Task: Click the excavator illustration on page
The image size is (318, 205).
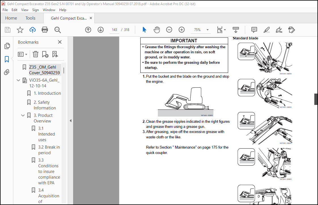Action: click(185, 102)
